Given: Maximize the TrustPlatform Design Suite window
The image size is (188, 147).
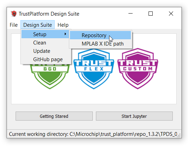Looking at the screenshot, I should [x=151, y=14].
